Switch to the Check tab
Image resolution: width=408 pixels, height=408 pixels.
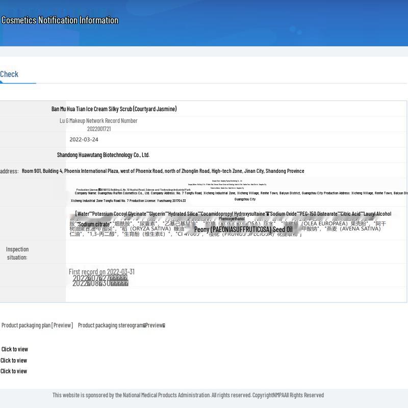[9, 74]
